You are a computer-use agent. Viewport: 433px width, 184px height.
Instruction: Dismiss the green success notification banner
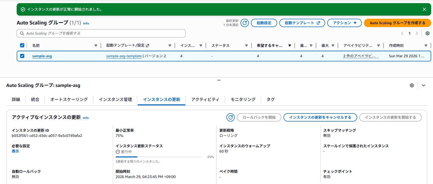point(424,9)
